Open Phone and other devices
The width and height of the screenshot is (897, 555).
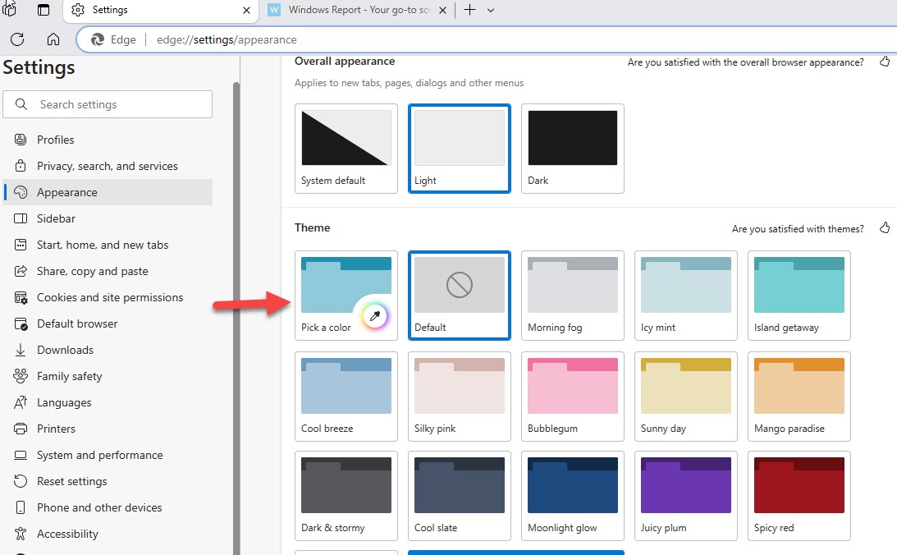pos(108,507)
